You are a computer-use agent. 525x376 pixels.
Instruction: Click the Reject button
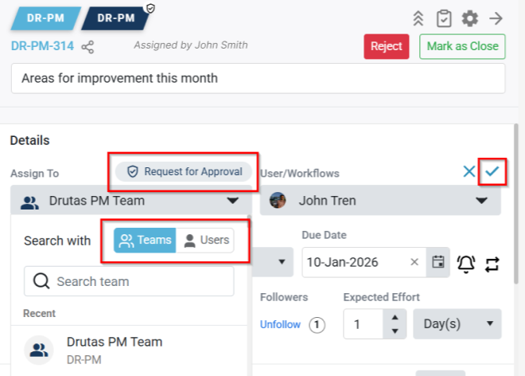pos(387,46)
